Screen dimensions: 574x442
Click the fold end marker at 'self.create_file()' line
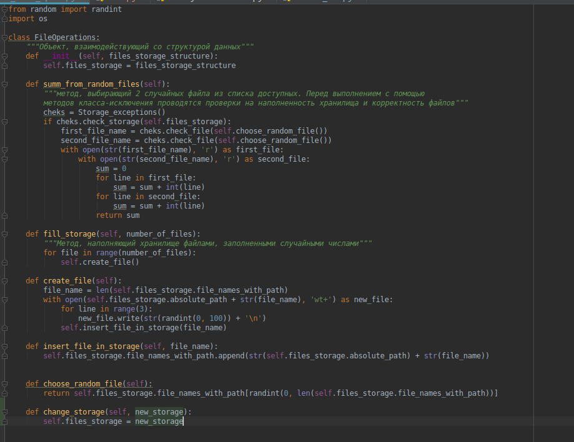[x=4, y=262]
